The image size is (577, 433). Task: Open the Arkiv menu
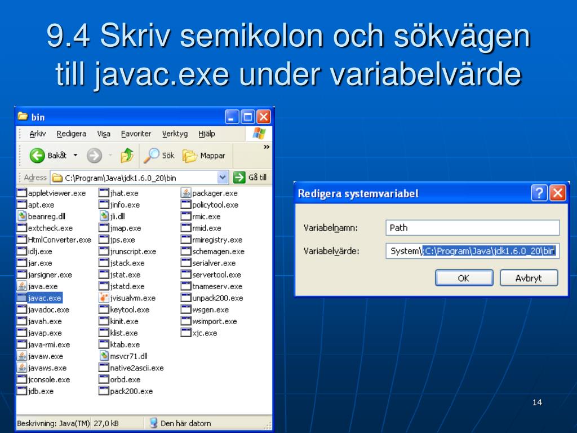click(x=38, y=134)
